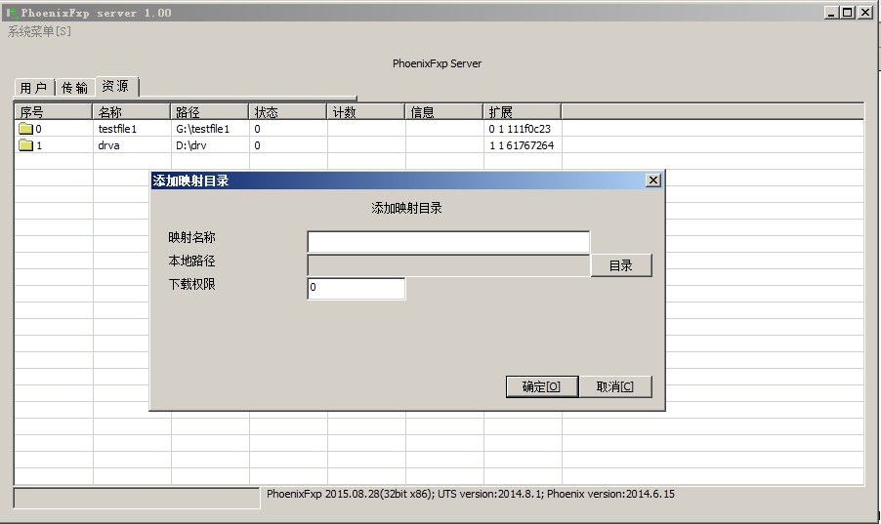Image resolution: width=881 pixels, height=524 pixels.
Task: Cancel dialog with 取消[C] button
Action: tap(615, 386)
